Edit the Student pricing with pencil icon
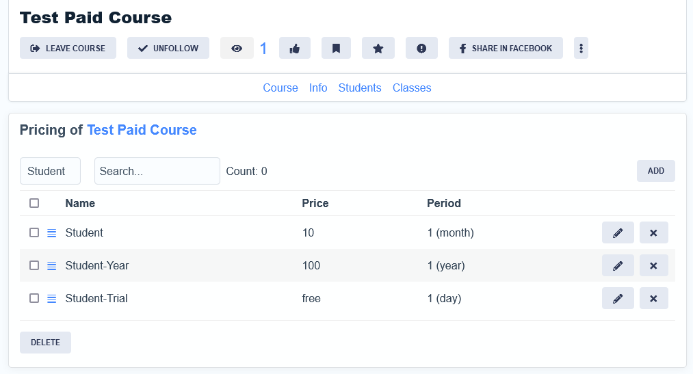Viewport: 693px width, 374px height. [x=618, y=233]
